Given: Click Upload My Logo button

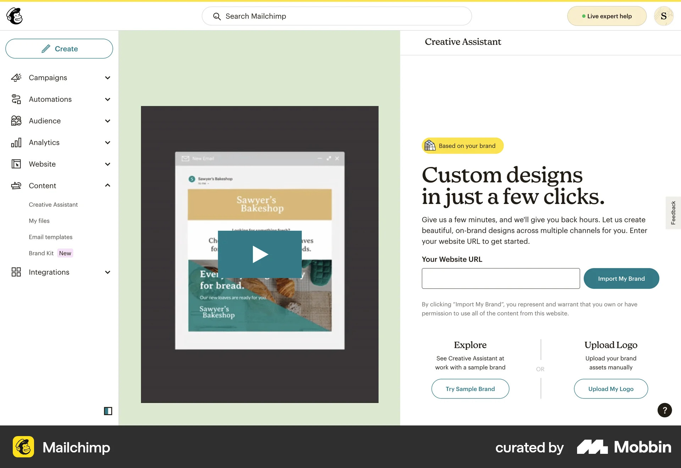Looking at the screenshot, I should click(x=611, y=389).
